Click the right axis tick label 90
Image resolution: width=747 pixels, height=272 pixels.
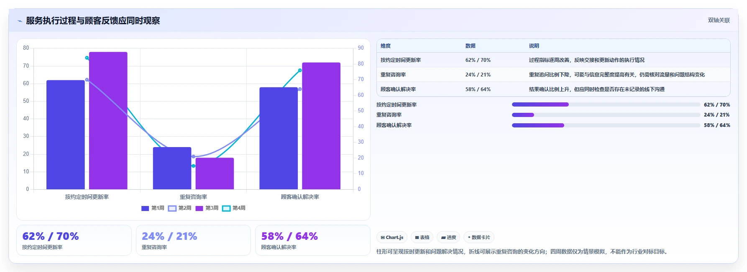click(361, 48)
